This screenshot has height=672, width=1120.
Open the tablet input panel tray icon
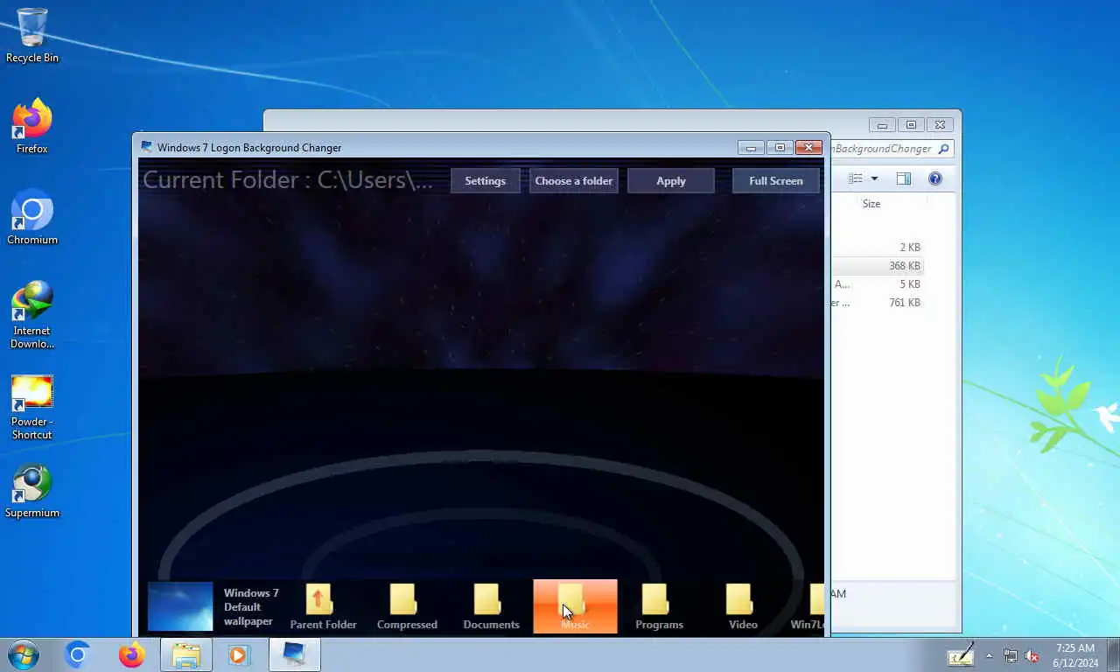point(961,655)
